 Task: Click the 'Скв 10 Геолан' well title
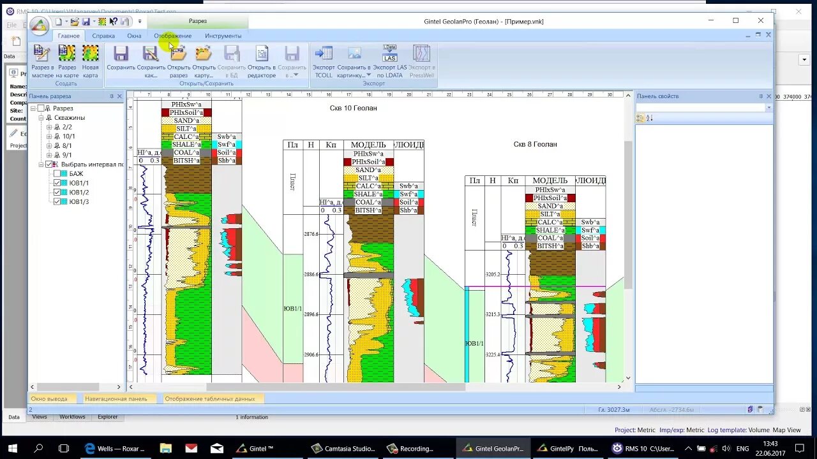pos(353,108)
